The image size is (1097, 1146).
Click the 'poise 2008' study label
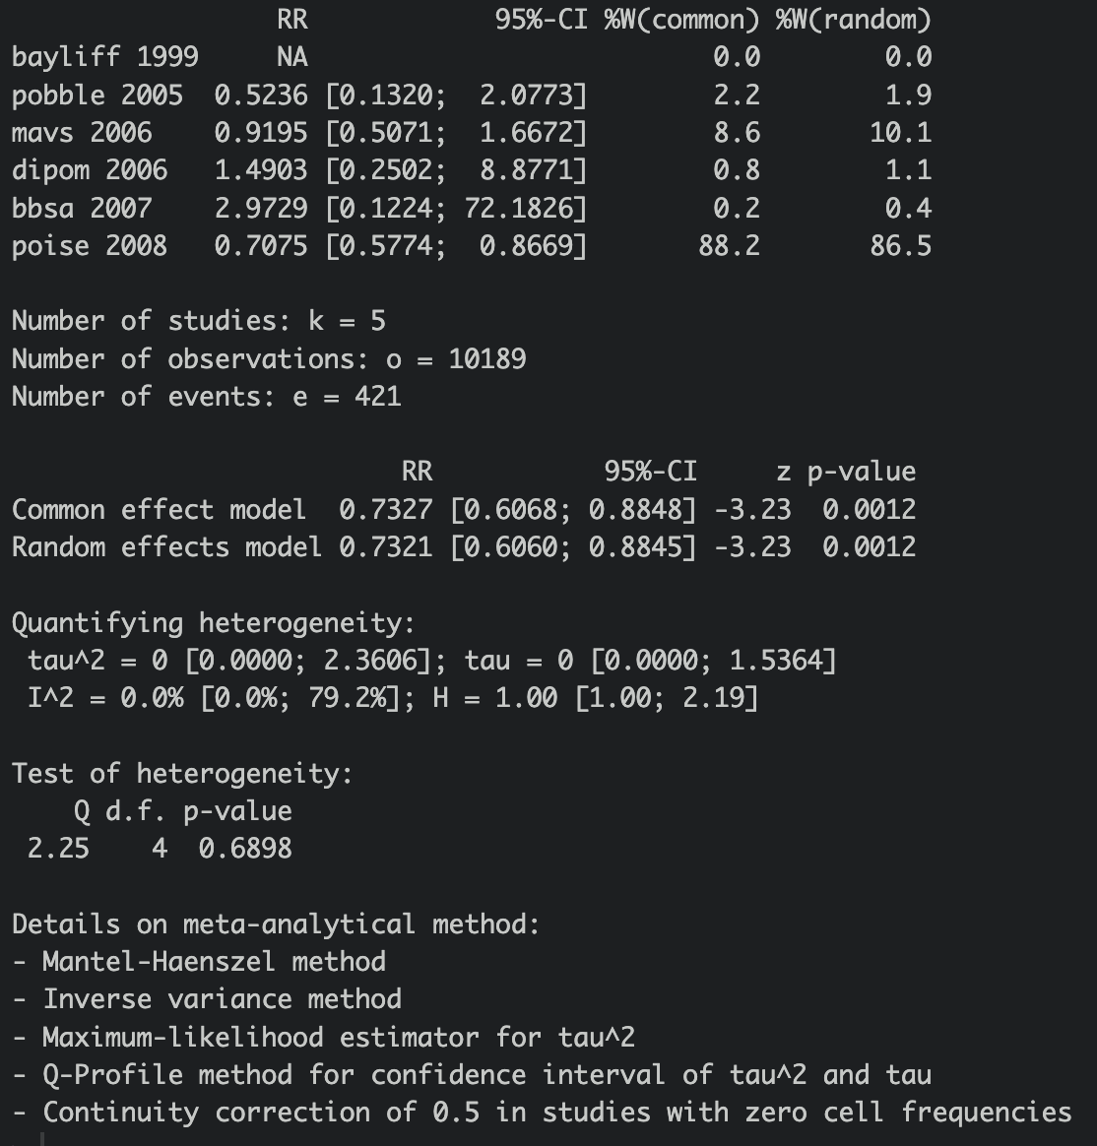(90, 245)
